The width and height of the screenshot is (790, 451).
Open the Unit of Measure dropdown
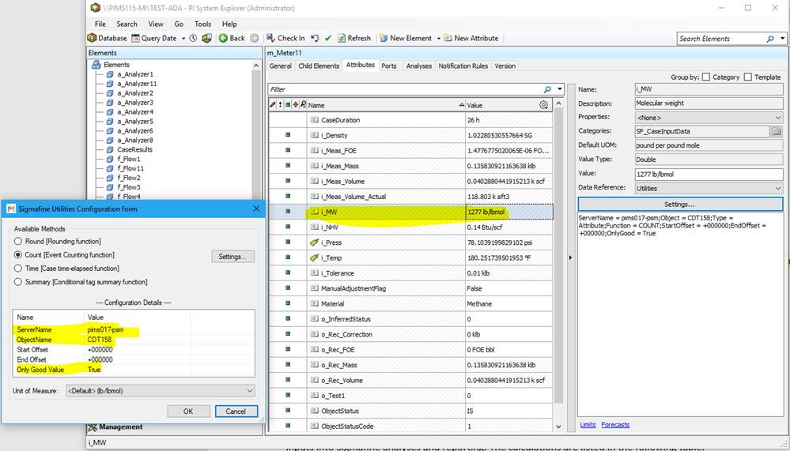250,391
